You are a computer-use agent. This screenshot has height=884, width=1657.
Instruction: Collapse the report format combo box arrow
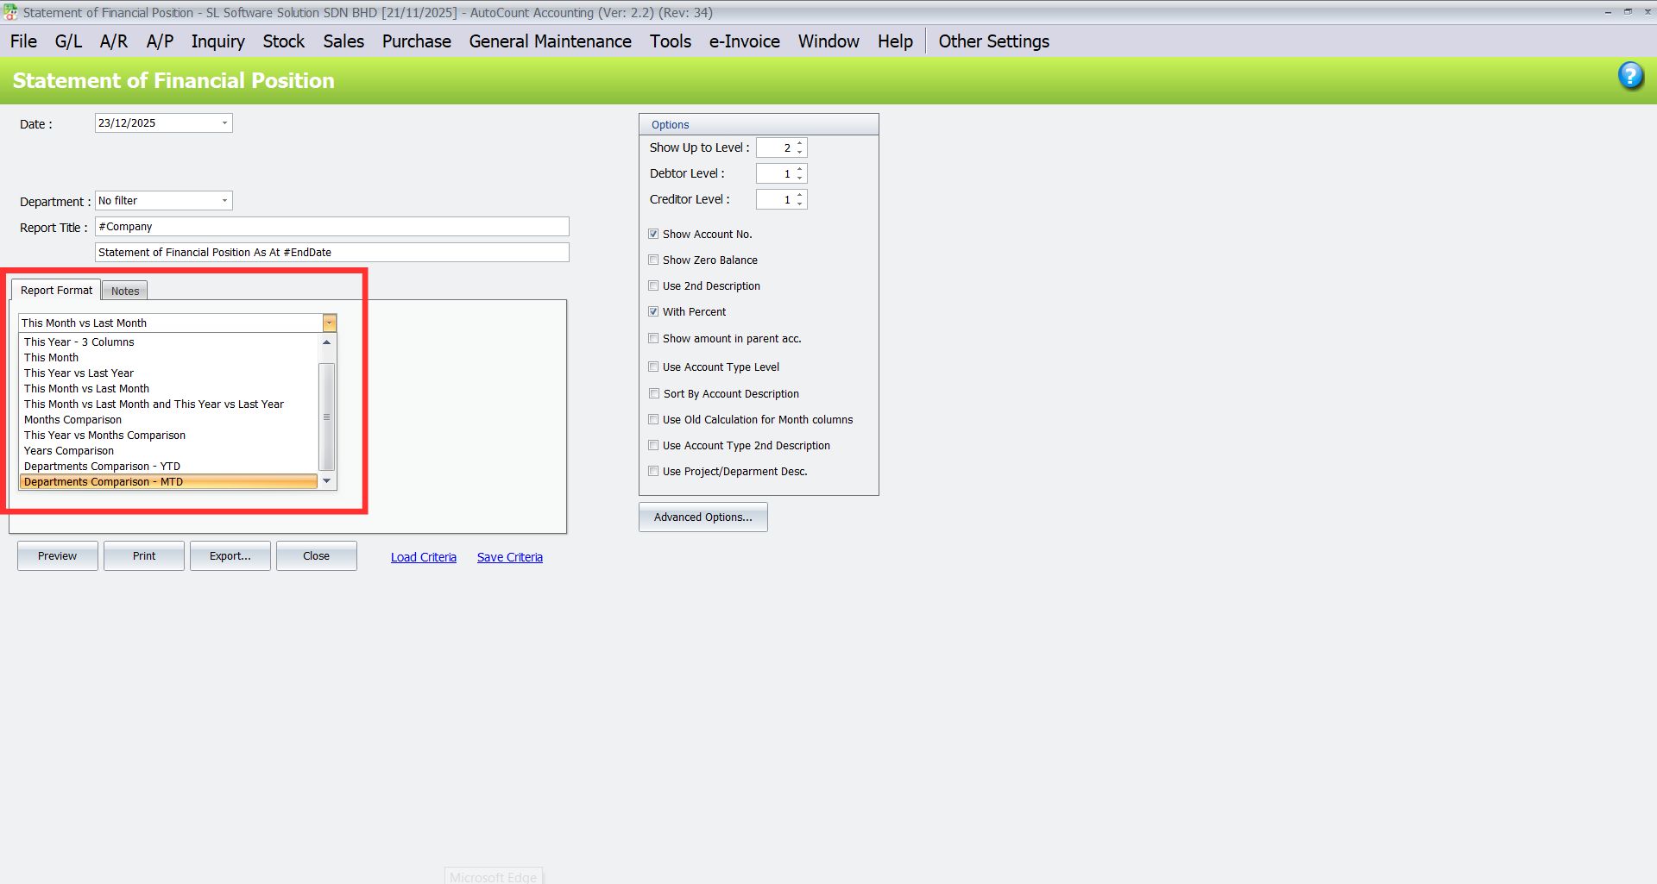tap(329, 323)
